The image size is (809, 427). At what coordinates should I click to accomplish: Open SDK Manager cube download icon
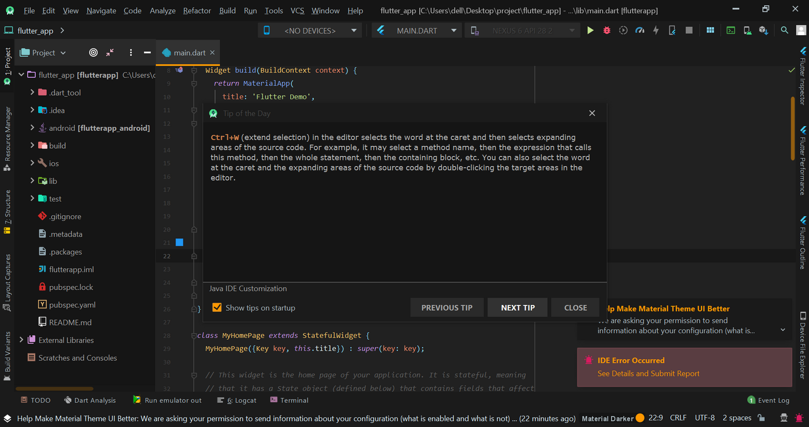pyautogui.click(x=764, y=30)
